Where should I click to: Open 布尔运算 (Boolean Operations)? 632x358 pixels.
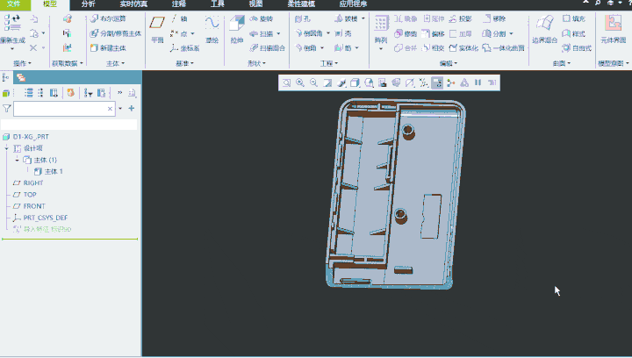pyautogui.click(x=108, y=18)
